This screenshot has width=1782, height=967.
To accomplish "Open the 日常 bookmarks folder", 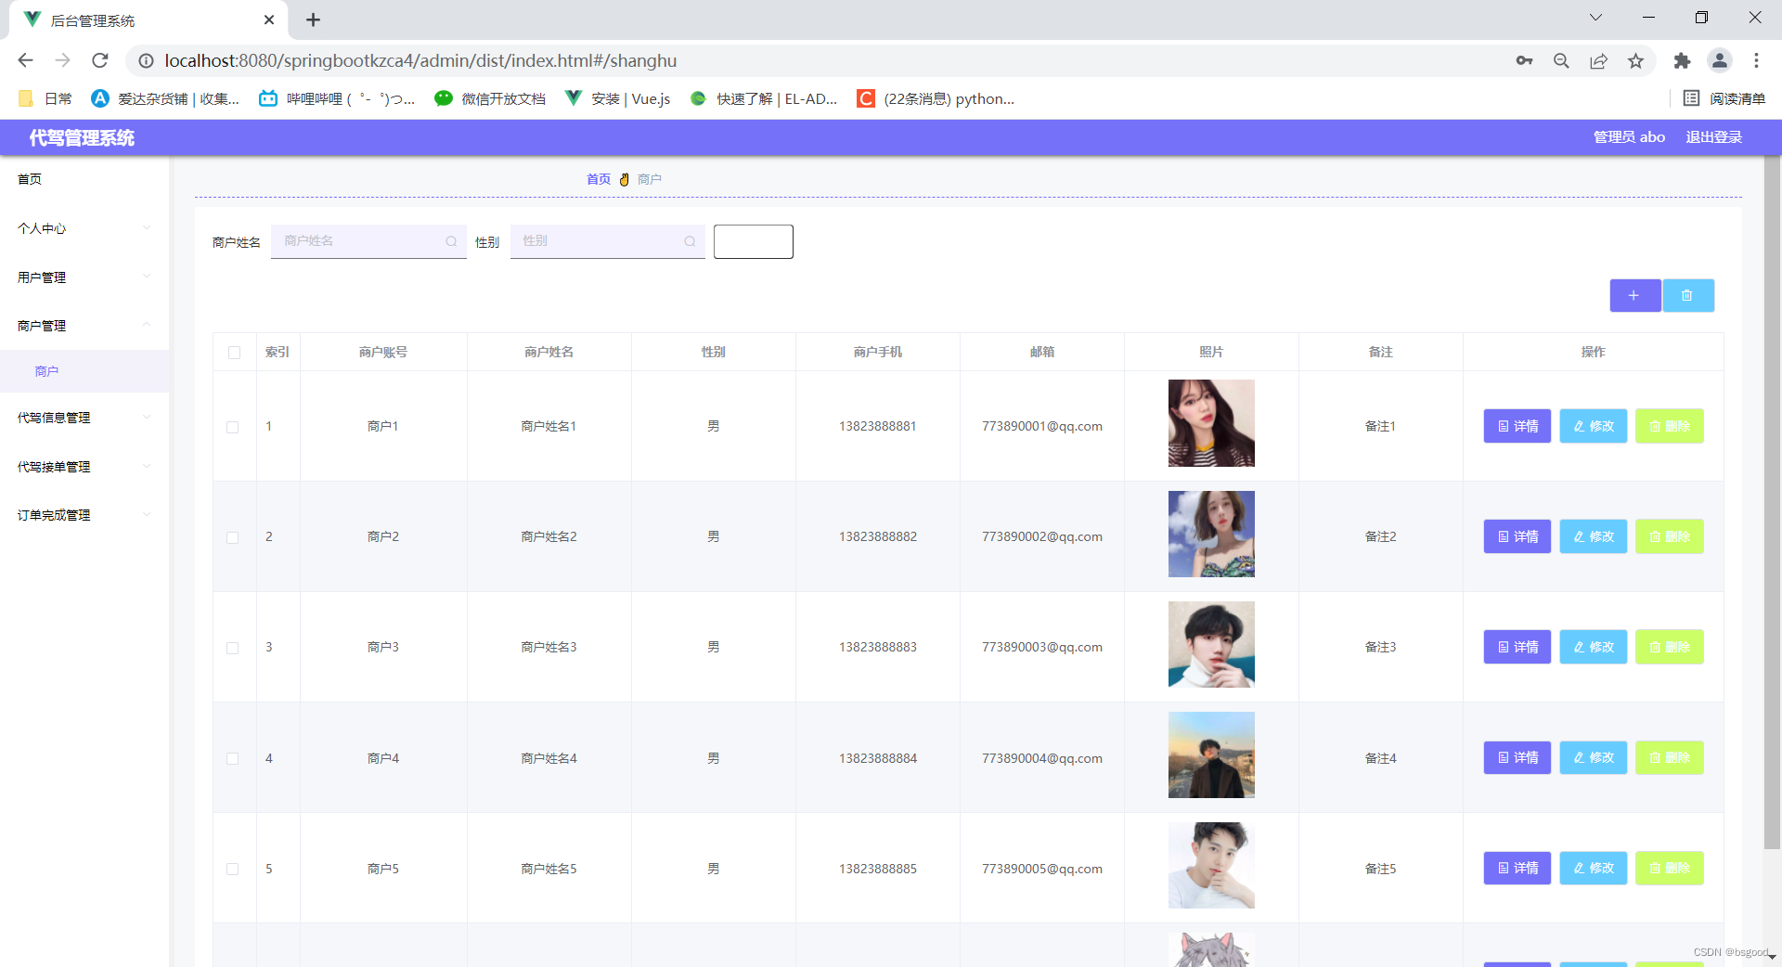I will tap(45, 98).
